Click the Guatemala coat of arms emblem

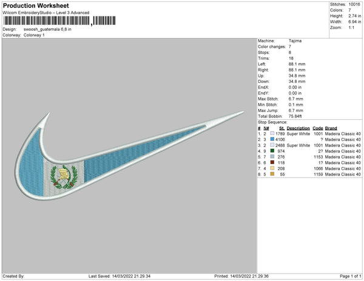pos(64,177)
